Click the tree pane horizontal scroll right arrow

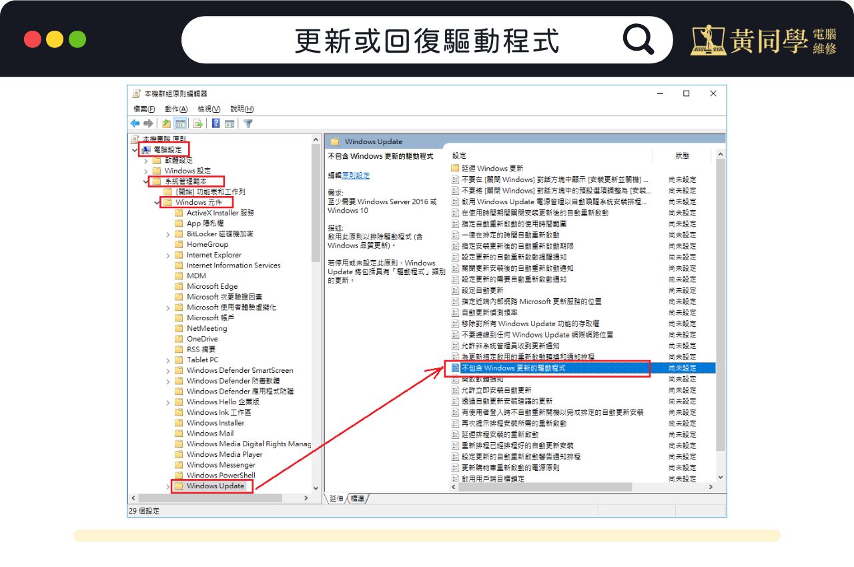(306, 498)
